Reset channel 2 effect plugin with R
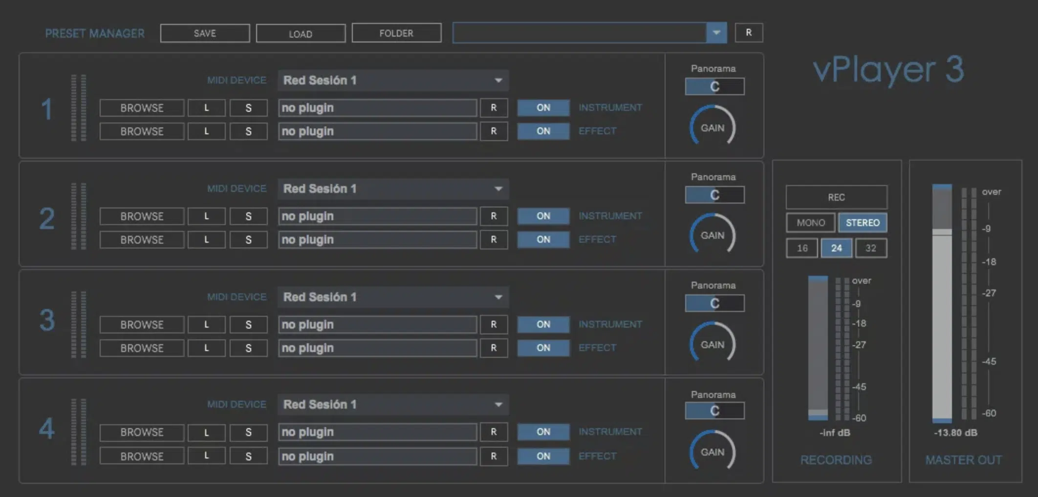Screen dimensions: 1038x497 click(x=494, y=240)
